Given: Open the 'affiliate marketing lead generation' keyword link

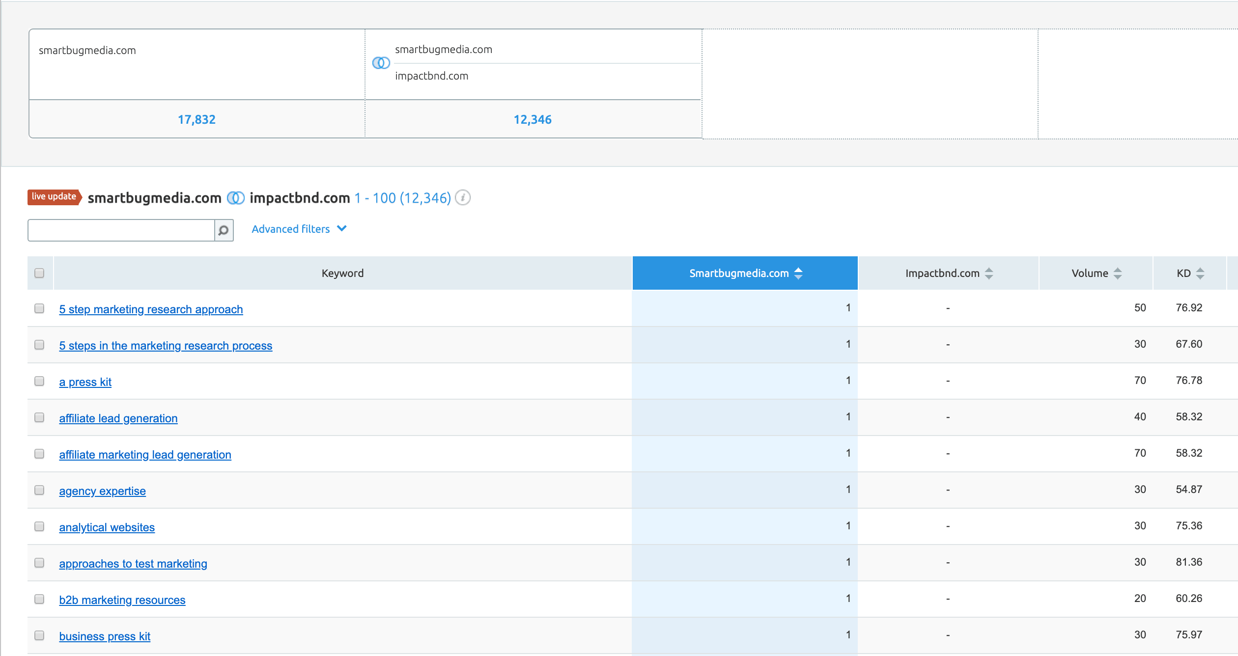Looking at the screenshot, I should coord(145,455).
